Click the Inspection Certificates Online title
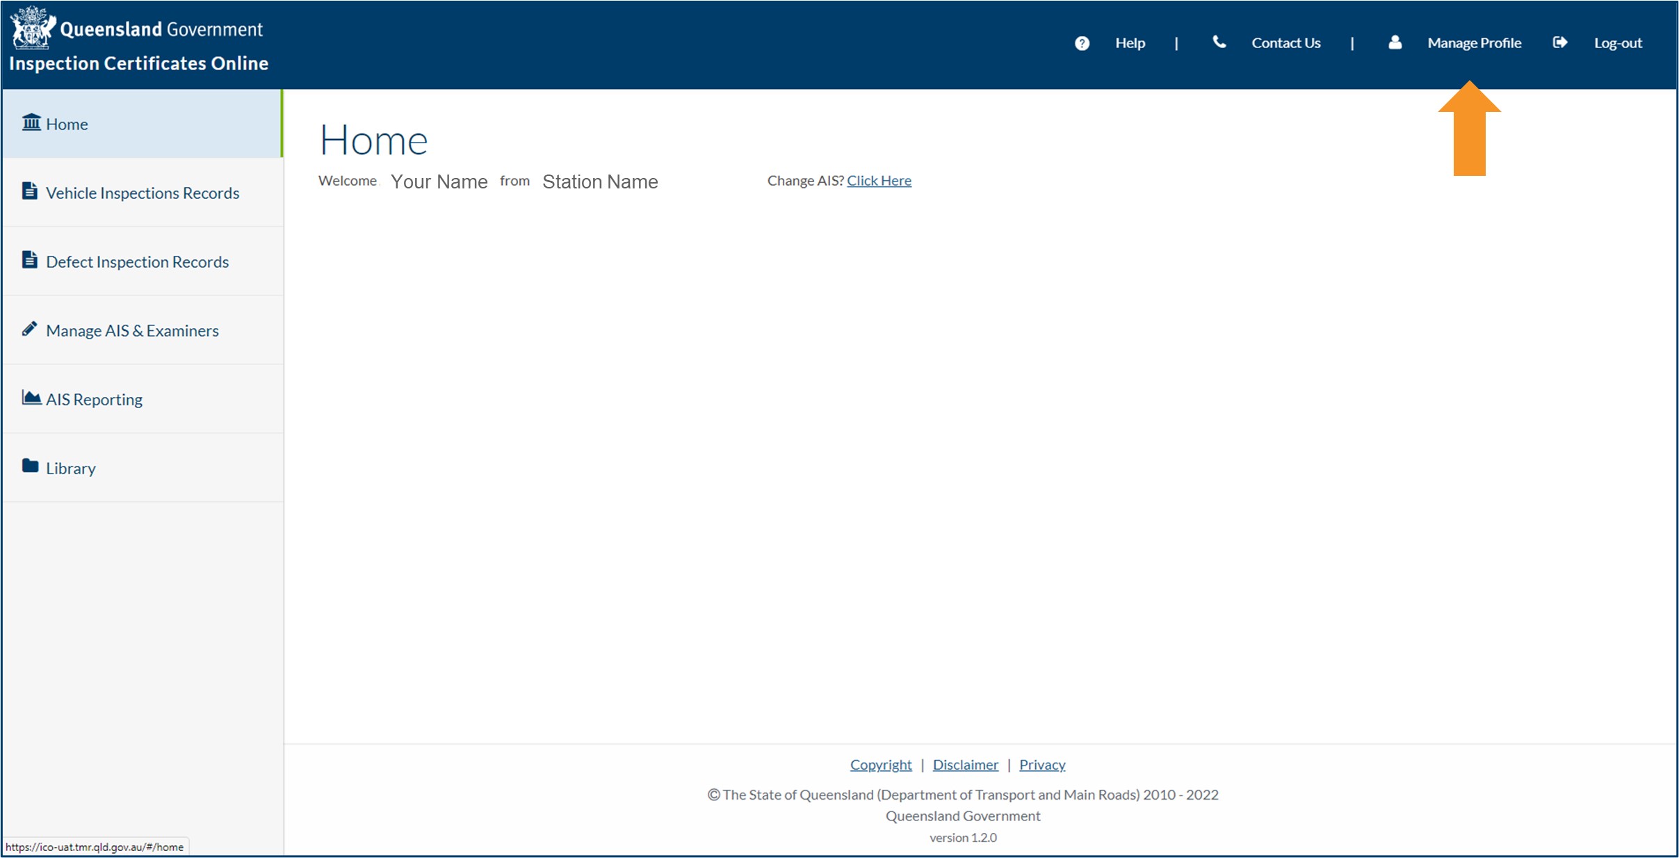Viewport: 1679px width, 858px height. [x=138, y=63]
